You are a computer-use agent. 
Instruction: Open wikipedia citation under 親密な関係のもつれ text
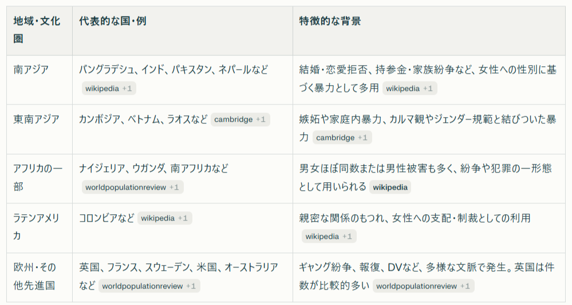[x=329, y=236]
